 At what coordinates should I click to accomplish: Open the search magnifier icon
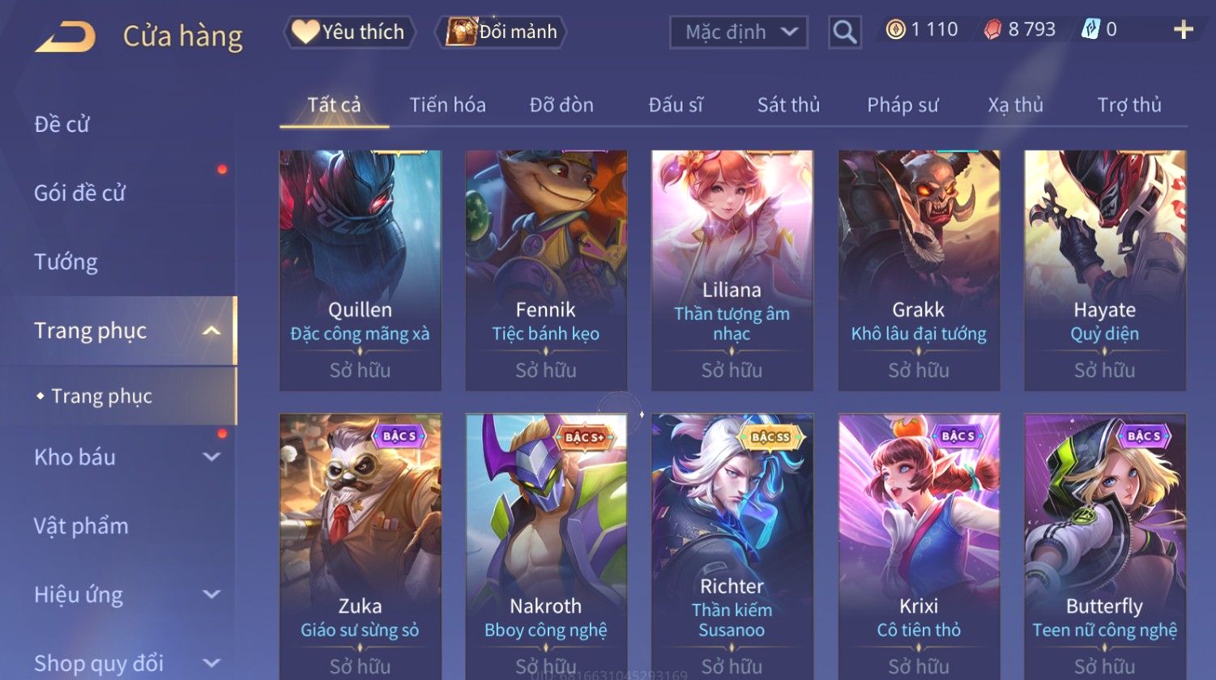844,32
